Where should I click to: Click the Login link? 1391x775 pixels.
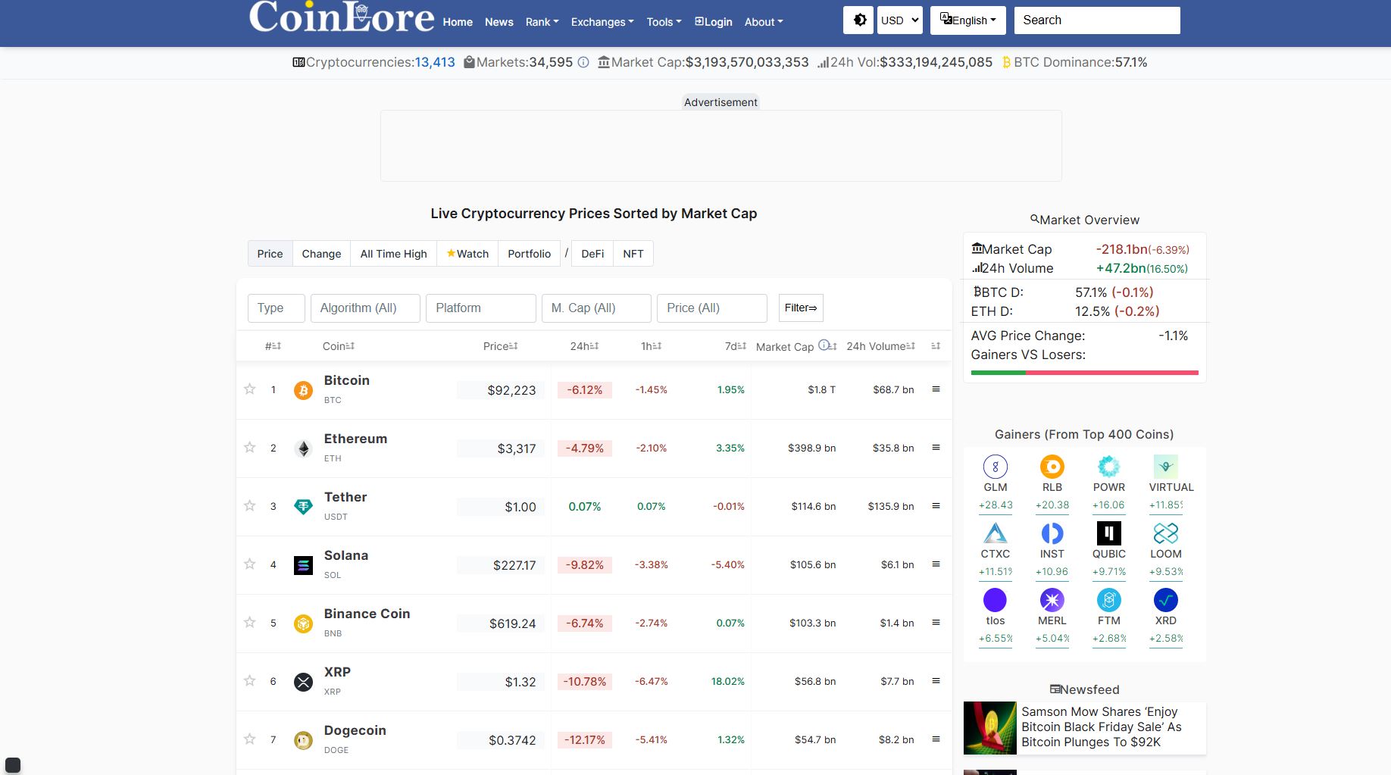713,22
